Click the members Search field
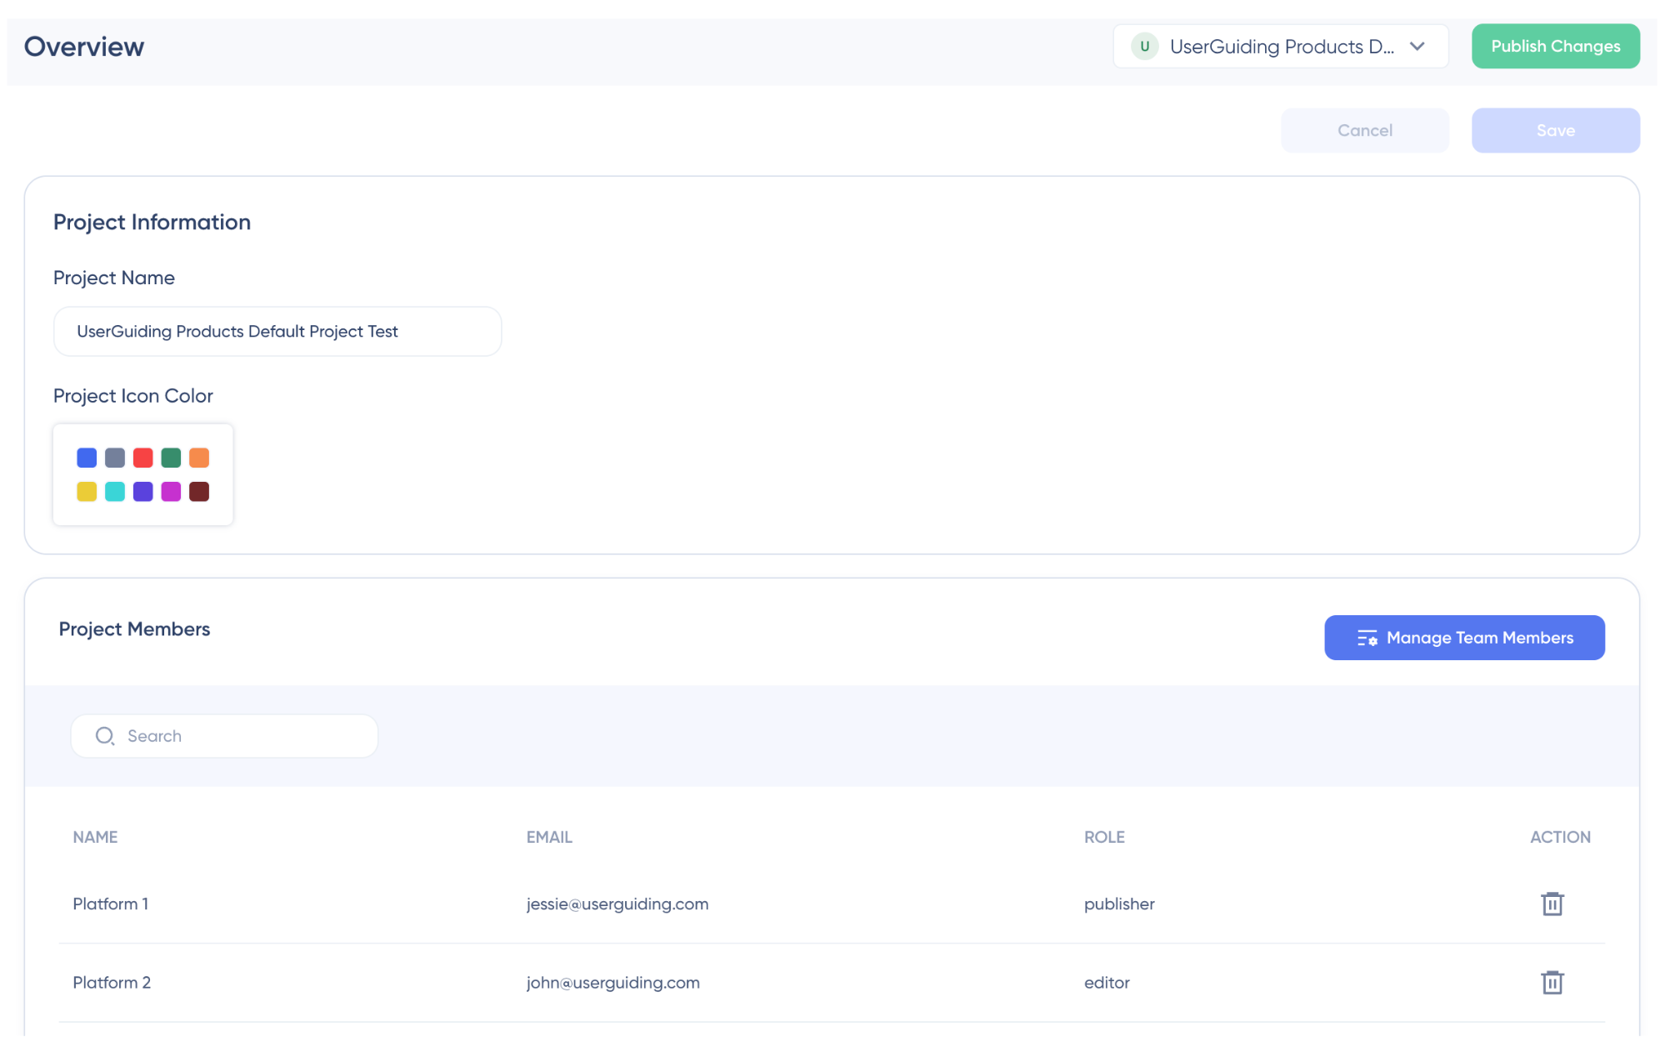The image size is (1670, 1057). click(x=242, y=736)
